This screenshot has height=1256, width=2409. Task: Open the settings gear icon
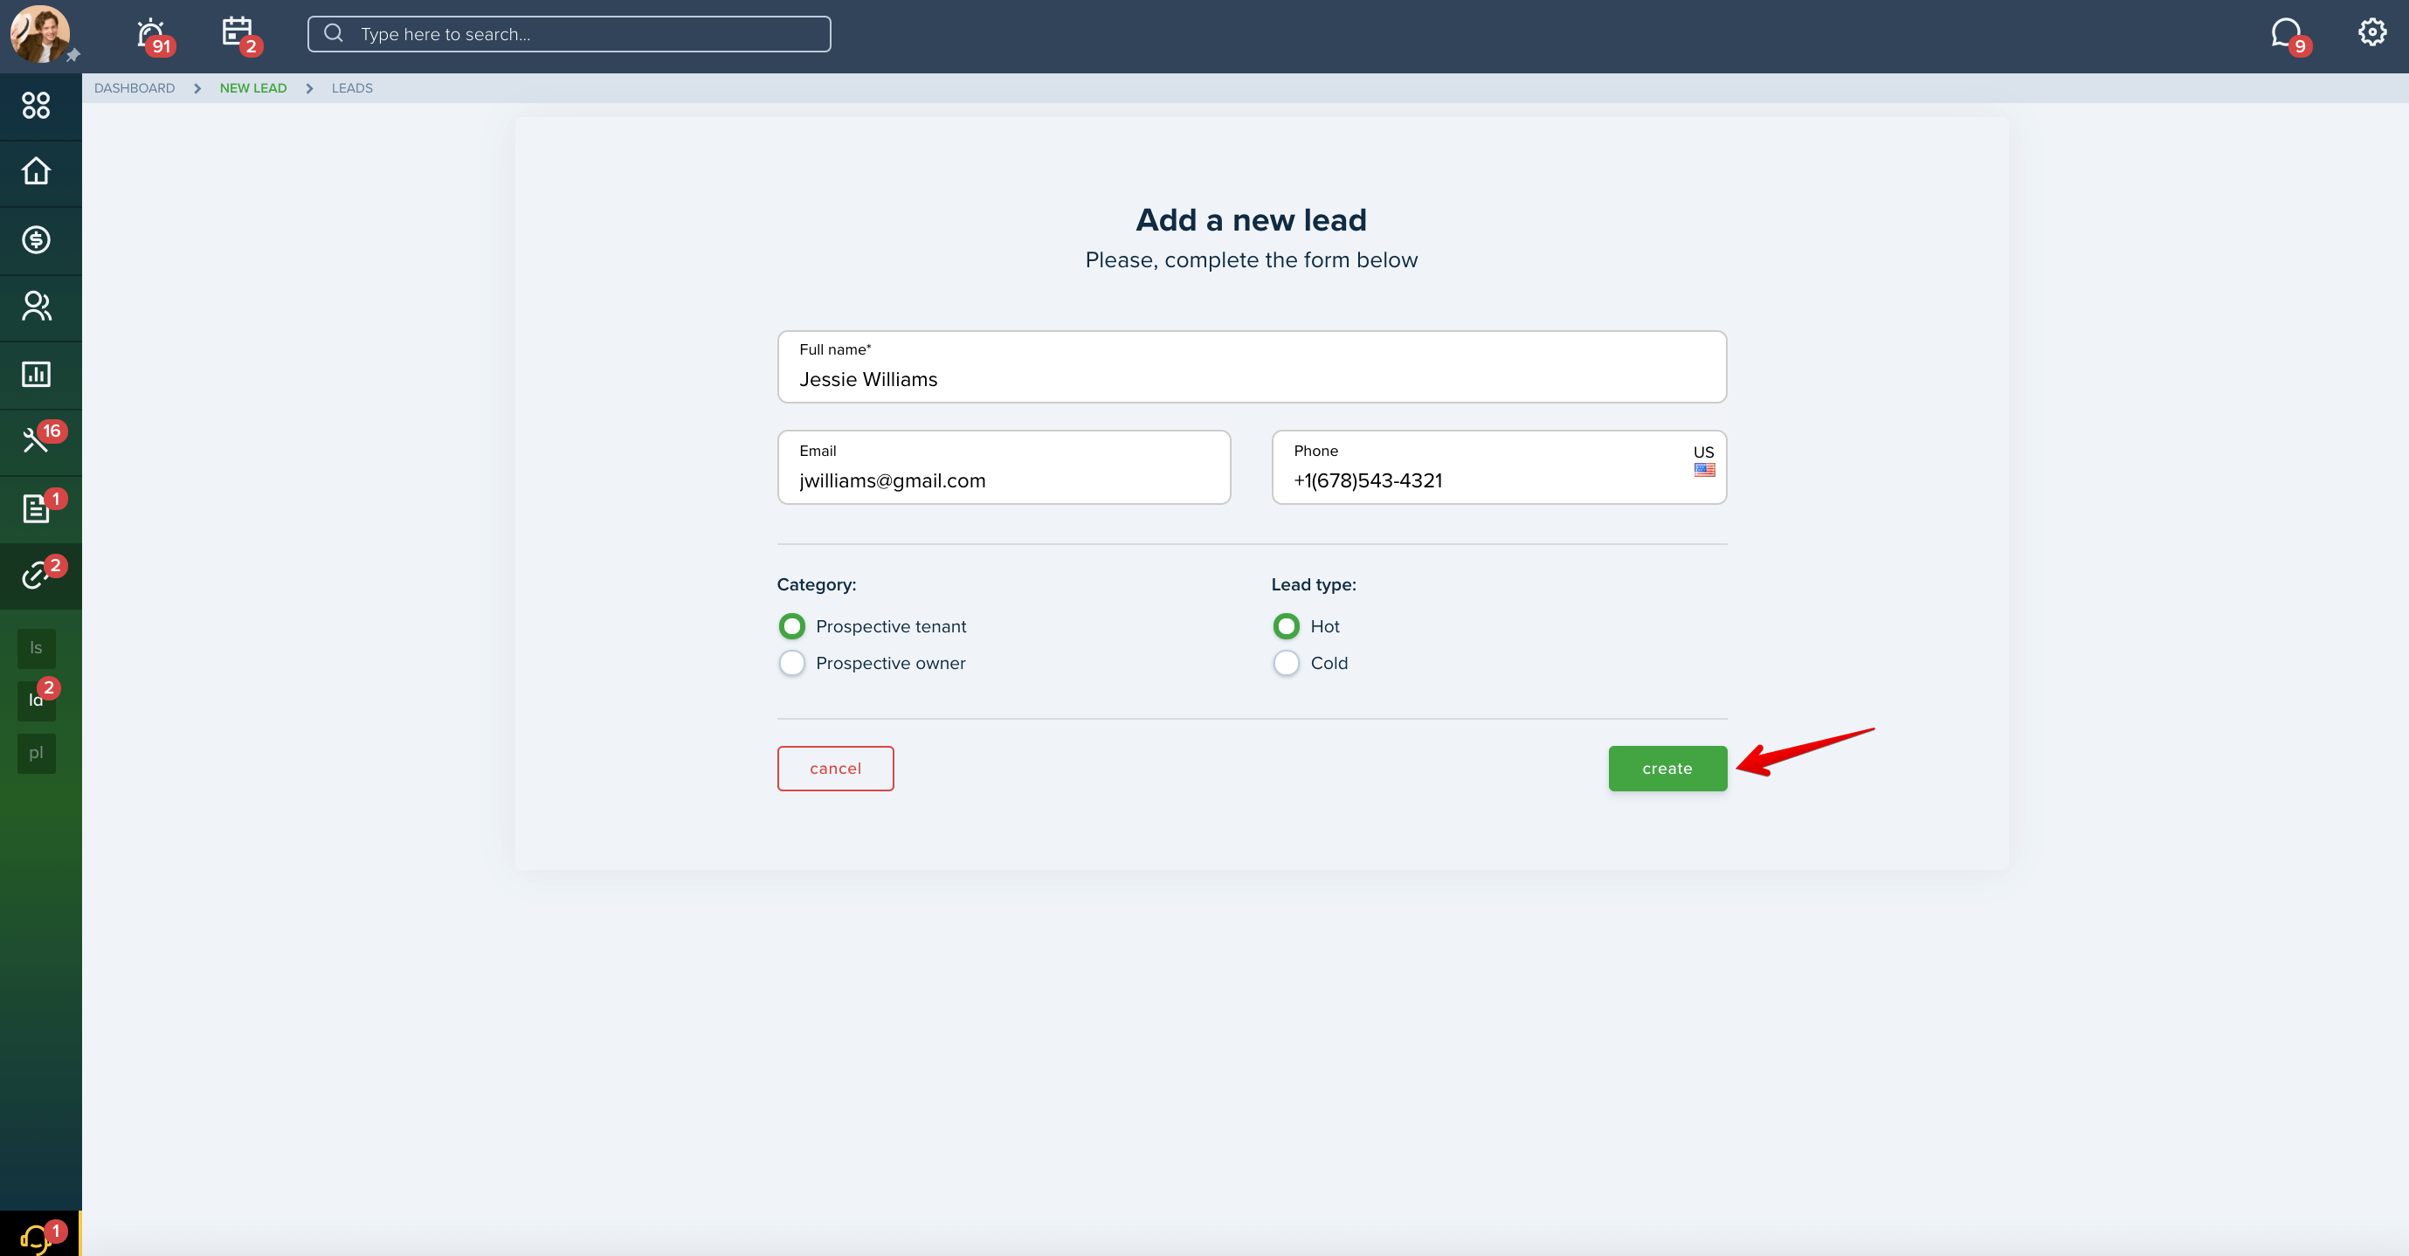click(x=2371, y=32)
